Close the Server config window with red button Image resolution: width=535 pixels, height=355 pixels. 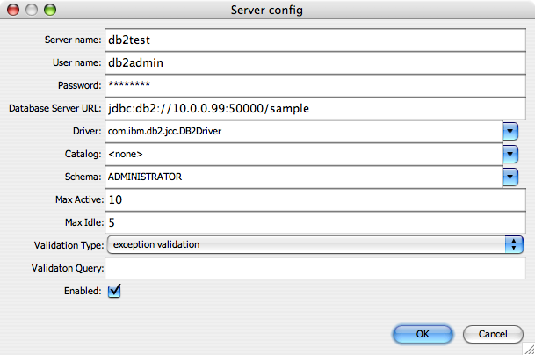point(13,10)
